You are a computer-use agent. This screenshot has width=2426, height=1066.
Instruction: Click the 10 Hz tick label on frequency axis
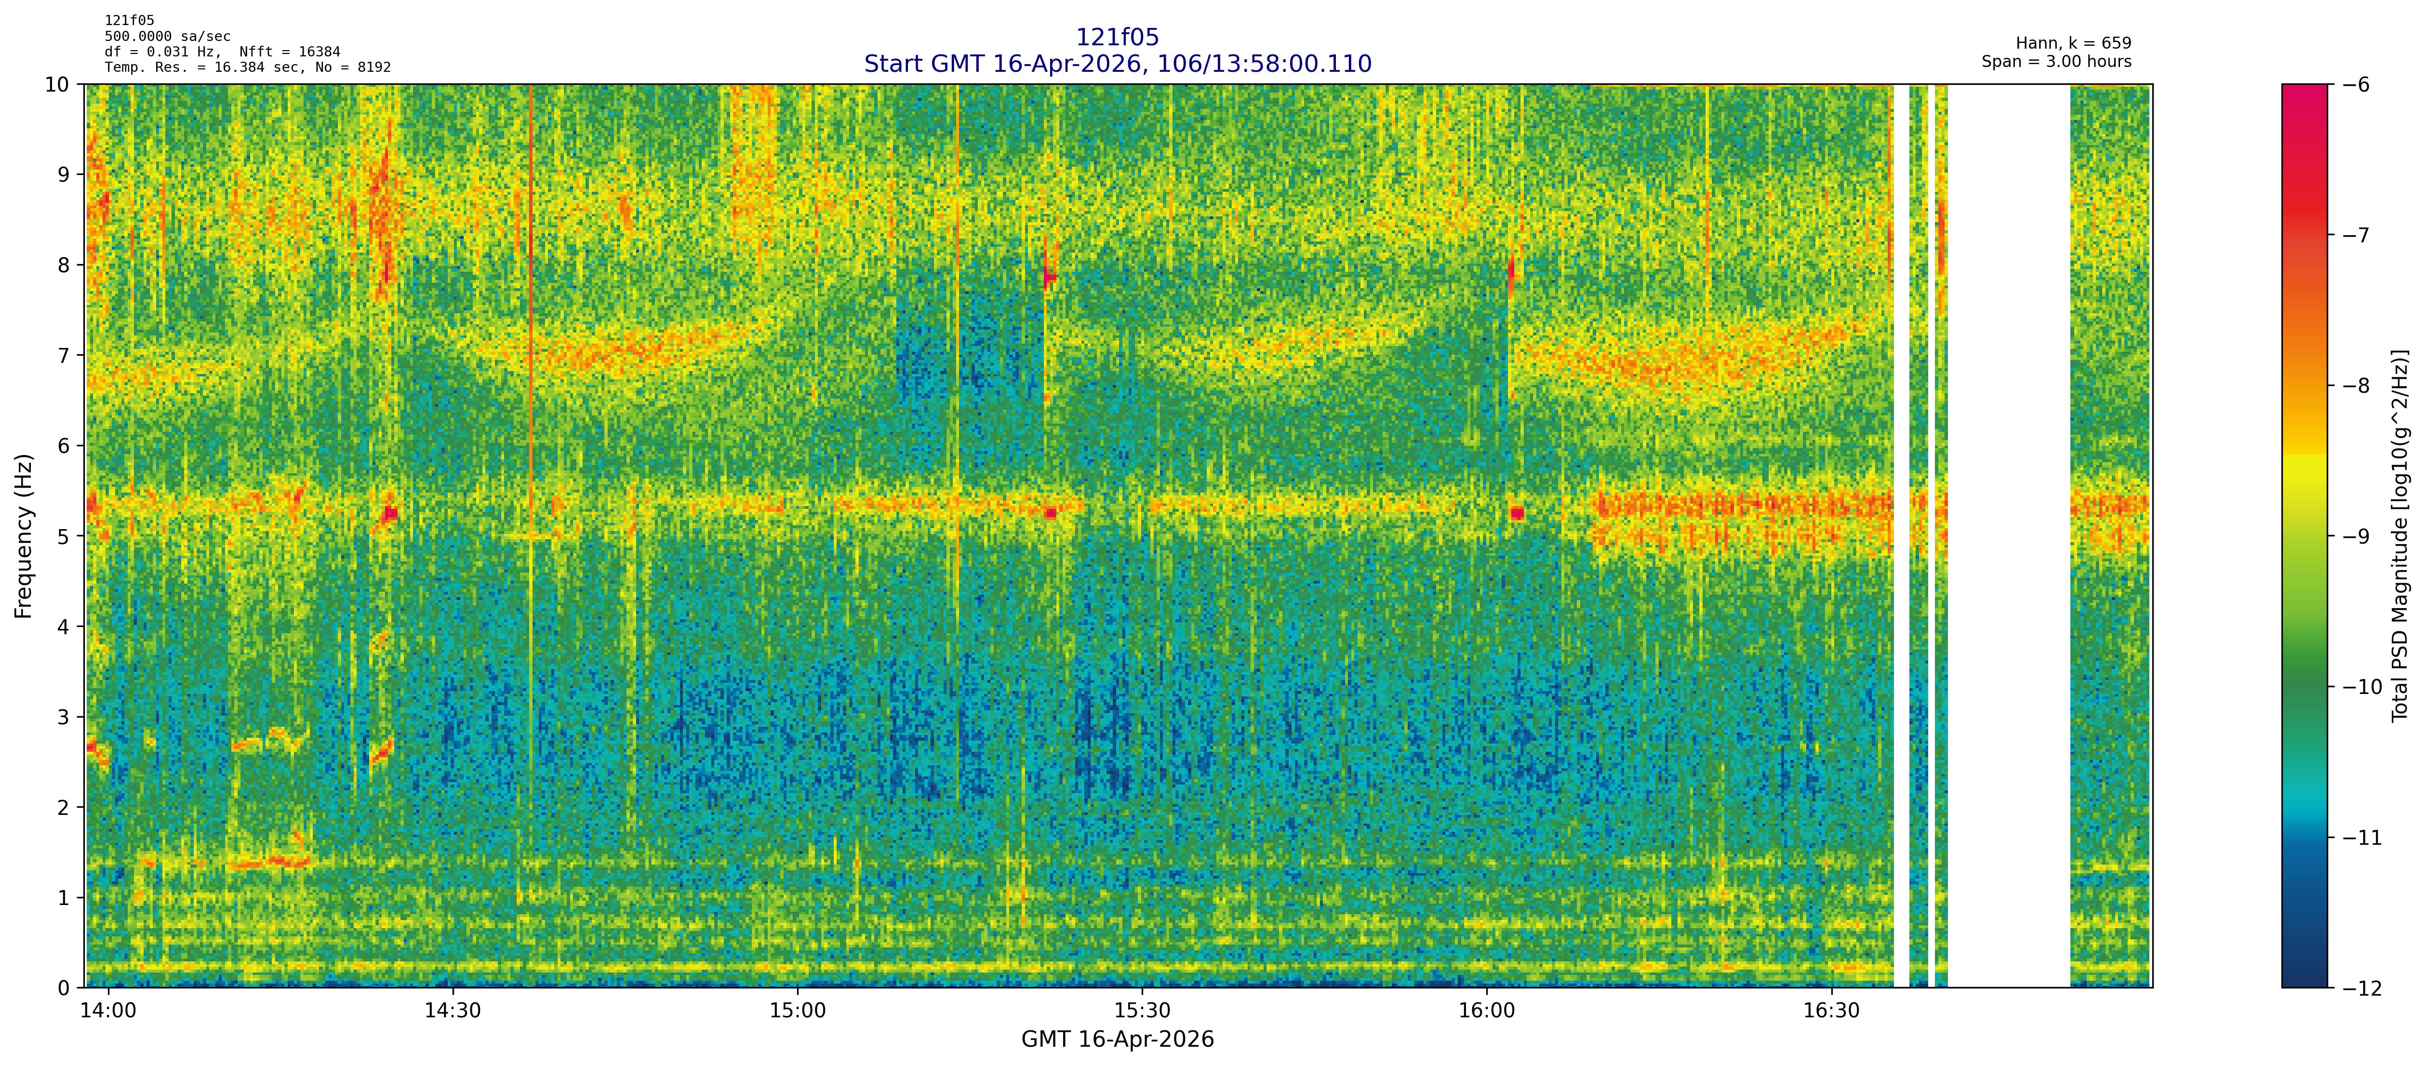[x=56, y=85]
